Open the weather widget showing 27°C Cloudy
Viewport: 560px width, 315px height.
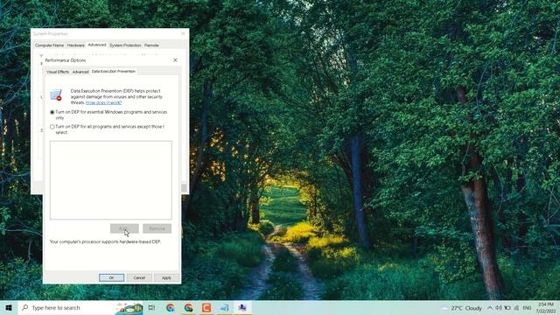(x=462, y=308)
